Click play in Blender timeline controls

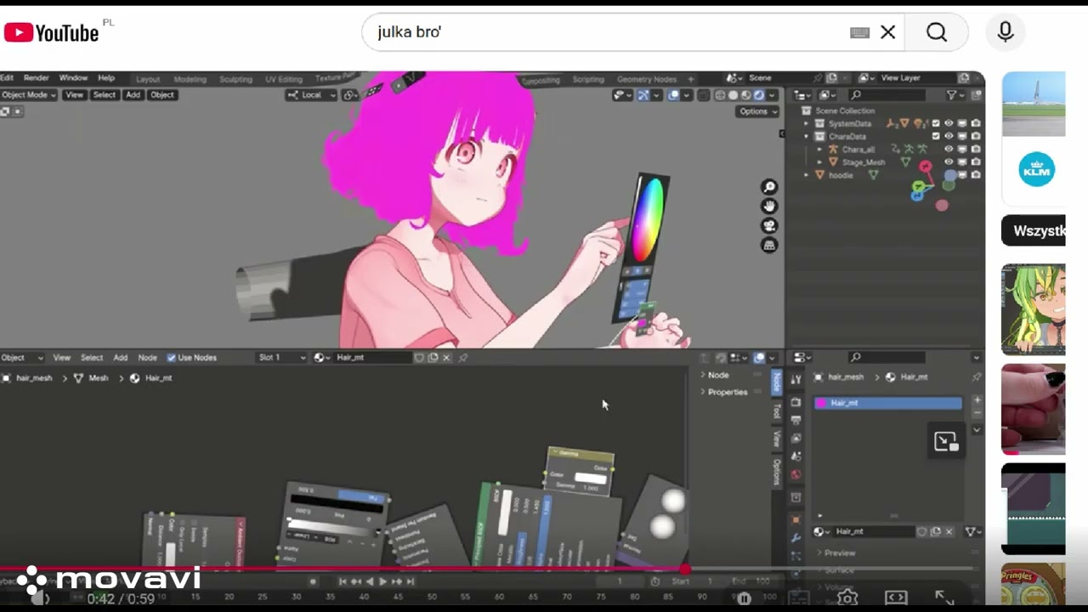(x=382, y=581)
